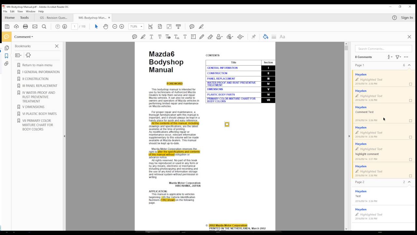Click the line thickness icon
The image size is (417, 235).
pyautogui.click(x=274, y=37)
